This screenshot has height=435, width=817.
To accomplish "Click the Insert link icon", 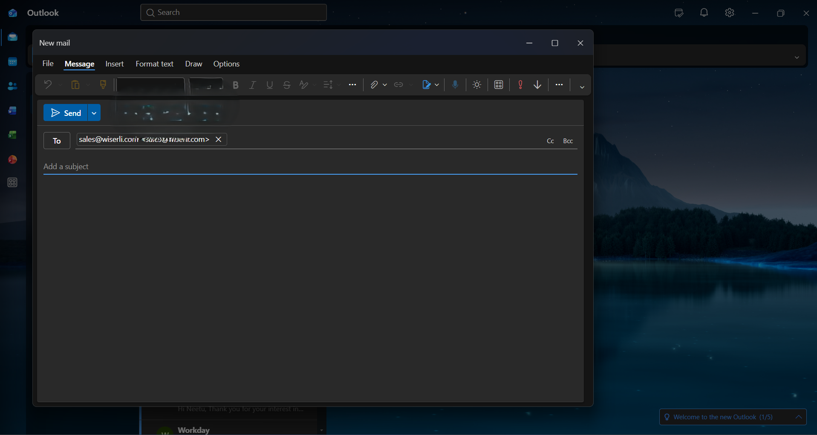I will click(x=398, y=85).
